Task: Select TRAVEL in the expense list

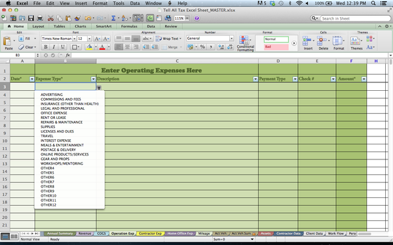Action: [47, 136]
